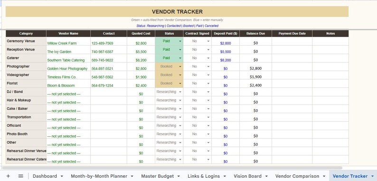Open Contract Signed dropdown for Caterer
The width and height of the screenshot is (377, 181).
click(208, 58)
